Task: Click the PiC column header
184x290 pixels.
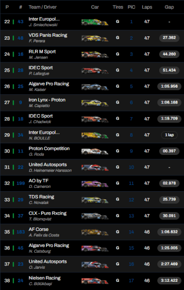Action: coord(131,7)
